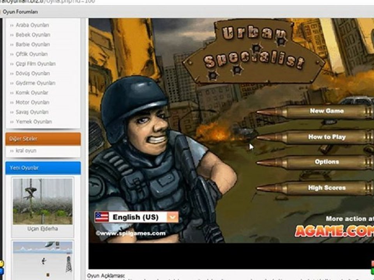Screen dimensions: 374x280
Task: Click the Urban Specialist title sign
Action: [x=253, y=51]
